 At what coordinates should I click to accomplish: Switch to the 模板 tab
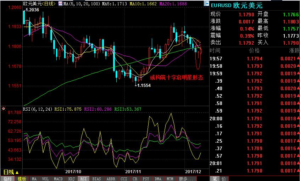(x=22, y=179)
